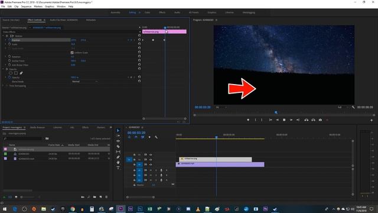
Task: Delete selected item with the trash icon
Action: point(106,197)
